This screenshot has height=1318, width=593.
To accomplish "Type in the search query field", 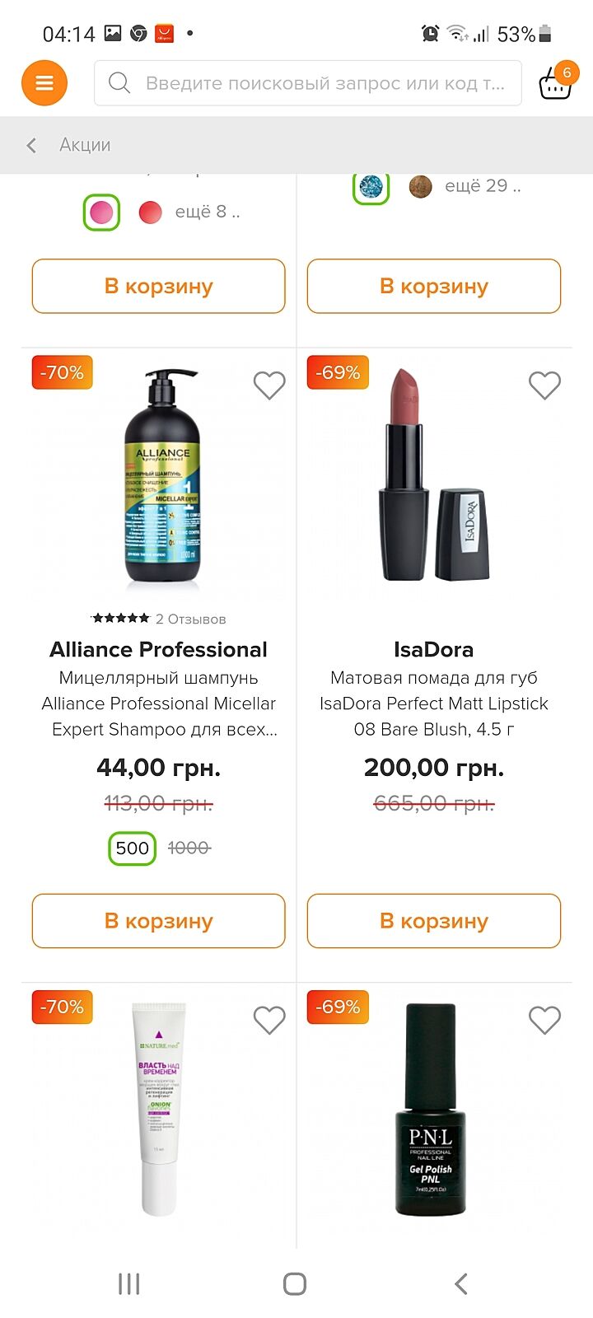I will click(x=325, y=83).
